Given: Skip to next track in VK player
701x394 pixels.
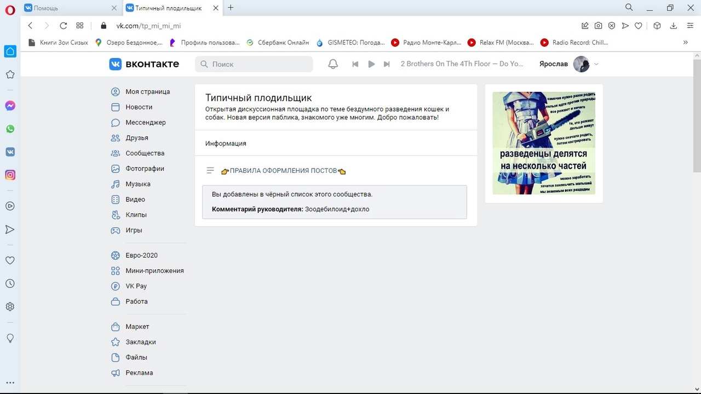Looking at the screenshot, I should coord(387,64).
